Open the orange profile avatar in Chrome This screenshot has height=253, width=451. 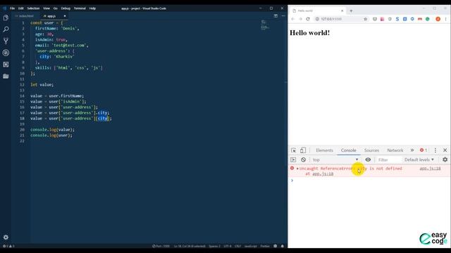[438, 19]
